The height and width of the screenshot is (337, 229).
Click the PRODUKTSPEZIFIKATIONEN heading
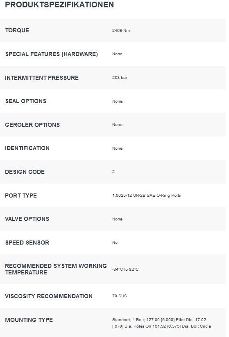click(x=59, y=4)
